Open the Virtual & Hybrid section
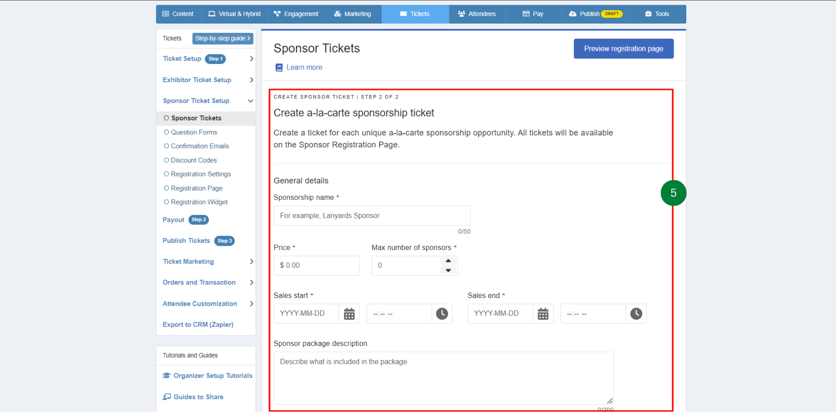Viewport: 836px width, 418px height. pos(212,13)
